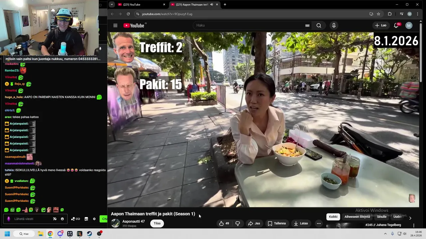Open Steam from the taskbar
426x239 pixels.
[x=90, y=234]
